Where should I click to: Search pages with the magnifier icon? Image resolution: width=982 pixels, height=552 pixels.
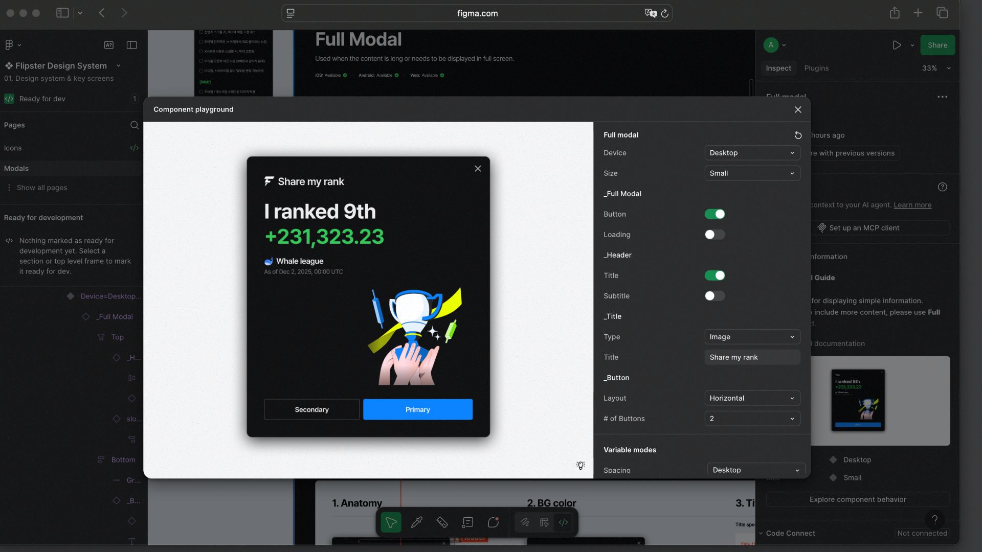(x=135, y=125)
